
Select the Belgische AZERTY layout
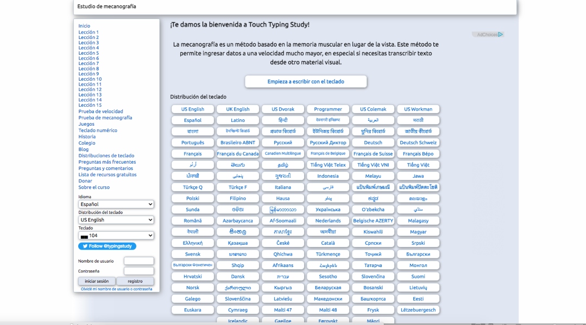coord(373,221)
